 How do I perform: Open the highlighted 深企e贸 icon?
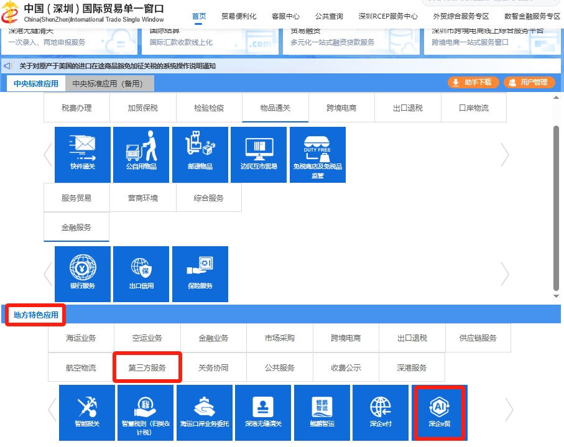[439, 412]
